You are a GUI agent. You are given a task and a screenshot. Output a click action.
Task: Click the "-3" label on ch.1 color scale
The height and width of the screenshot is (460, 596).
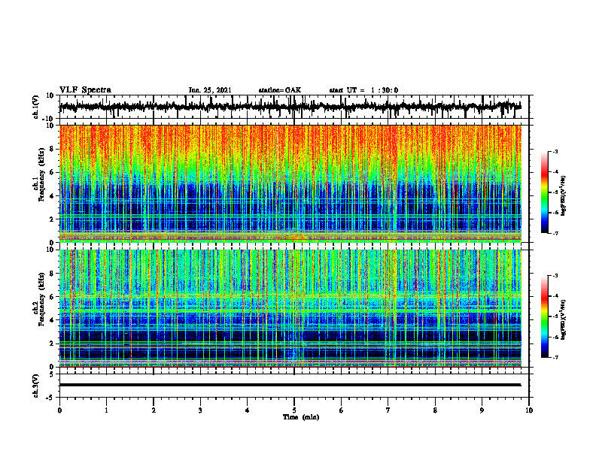click(555, 151)
